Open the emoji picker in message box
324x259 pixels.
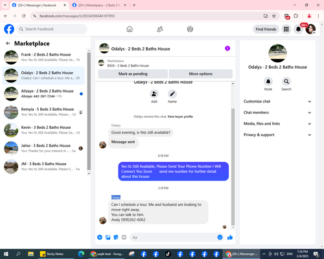click(x=220, y=238)
